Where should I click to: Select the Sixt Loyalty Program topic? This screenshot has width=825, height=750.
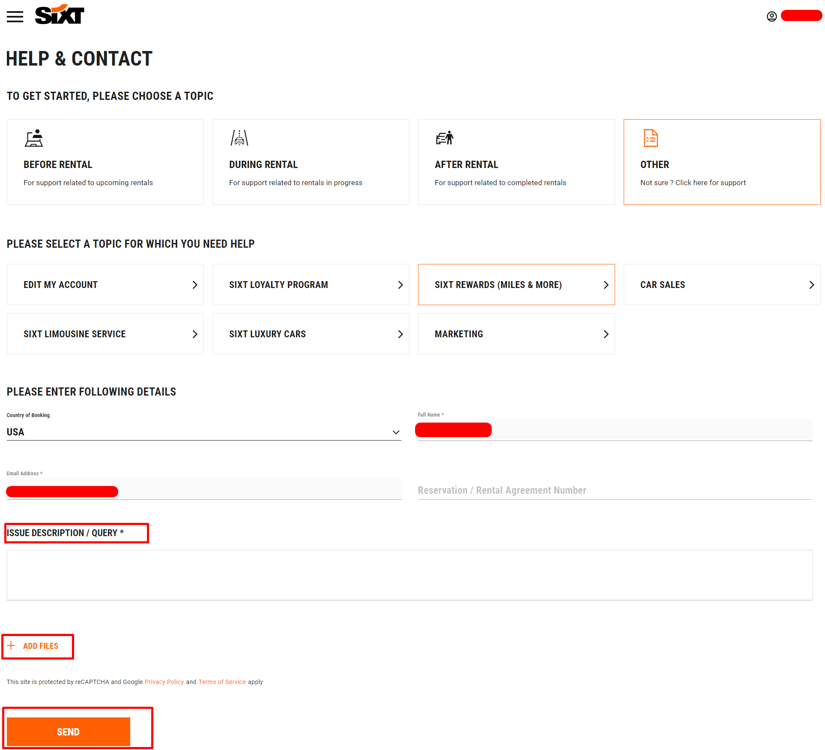click(x=311, y=284)
